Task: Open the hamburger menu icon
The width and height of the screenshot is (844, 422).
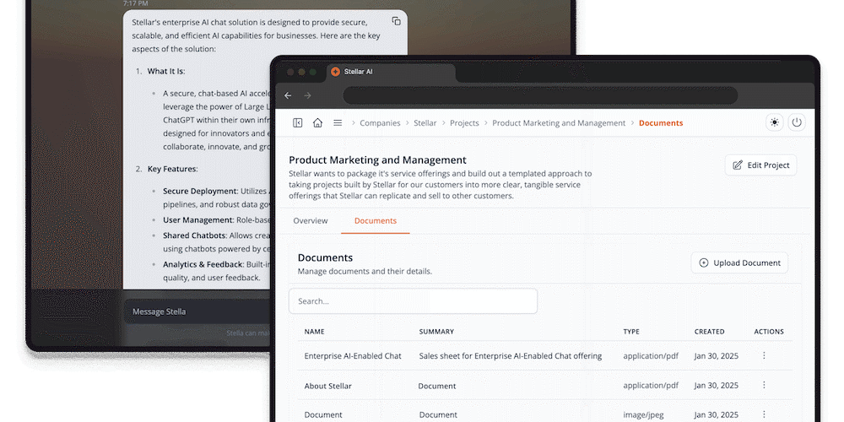Action: click(338, 122)
